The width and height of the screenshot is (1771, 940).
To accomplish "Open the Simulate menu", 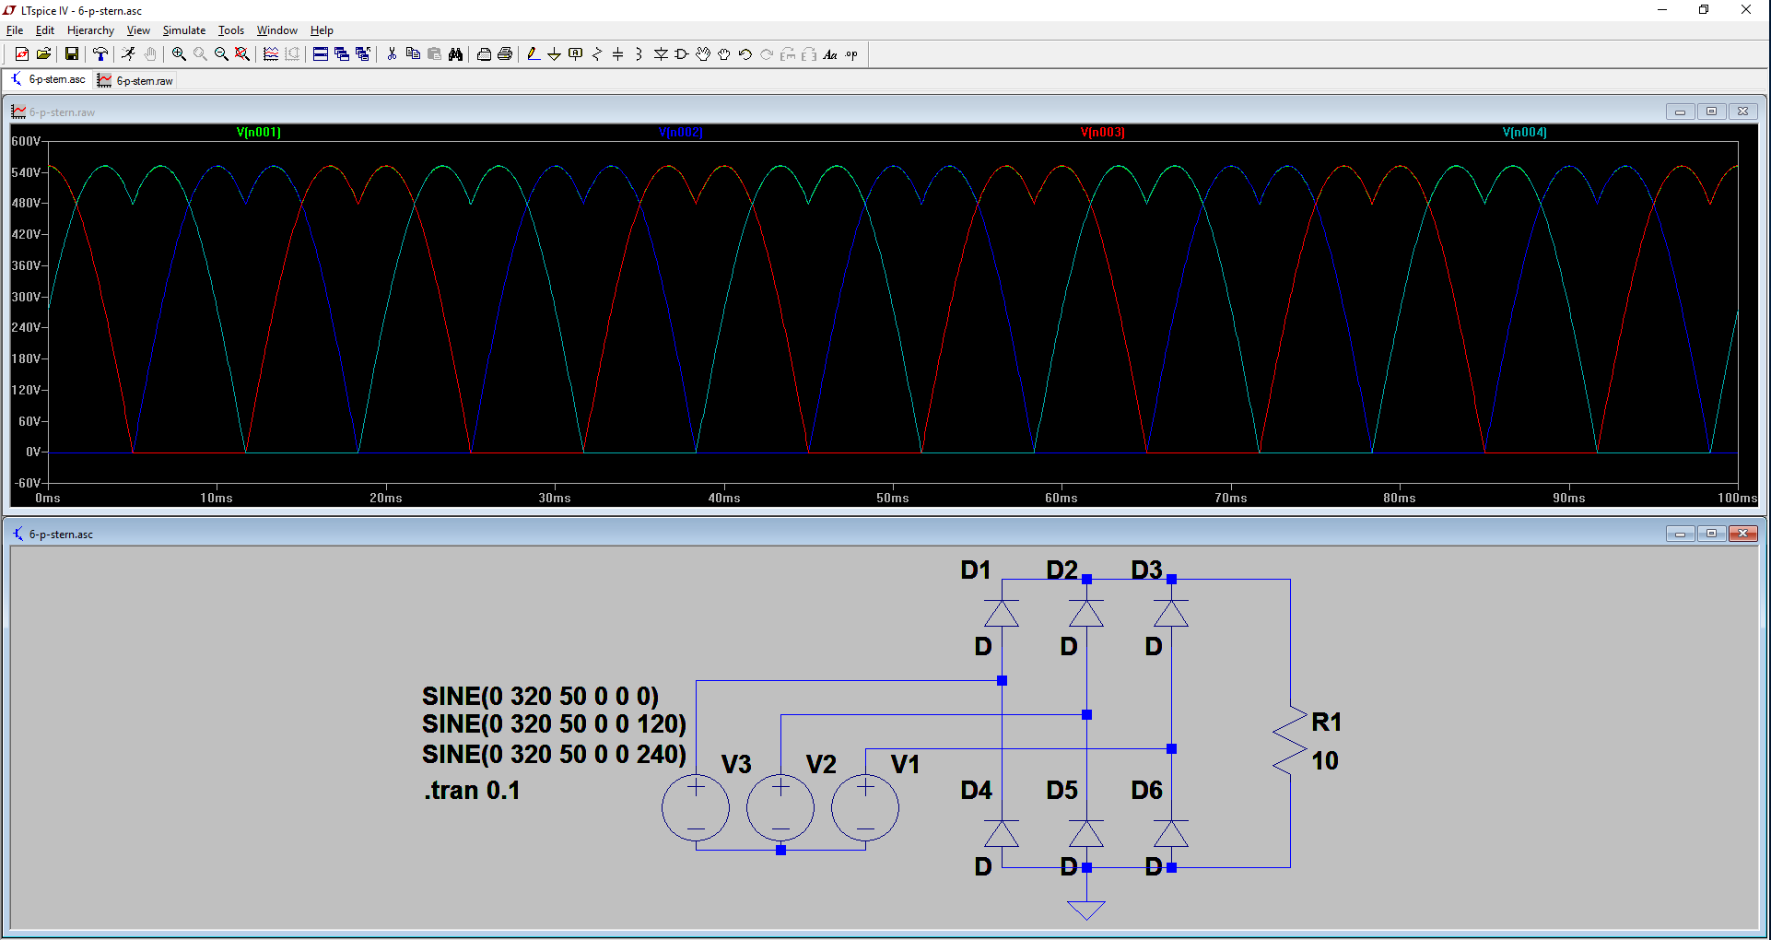I will 184,30.
